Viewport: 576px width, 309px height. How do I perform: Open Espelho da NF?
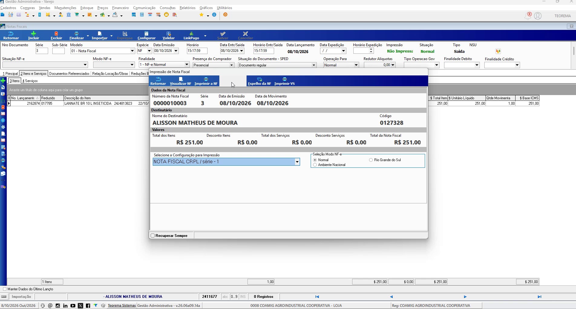259,81
